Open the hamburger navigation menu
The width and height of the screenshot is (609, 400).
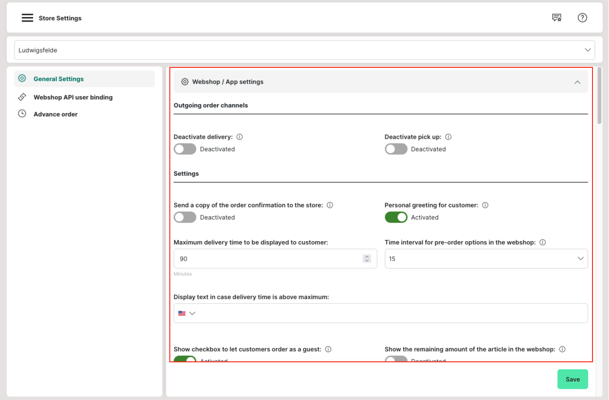27,18
